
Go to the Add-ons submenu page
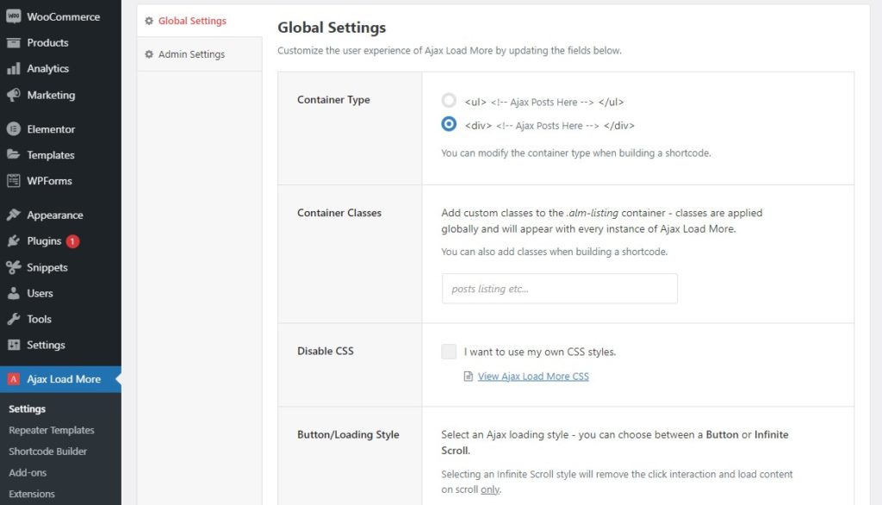(28, 473)
